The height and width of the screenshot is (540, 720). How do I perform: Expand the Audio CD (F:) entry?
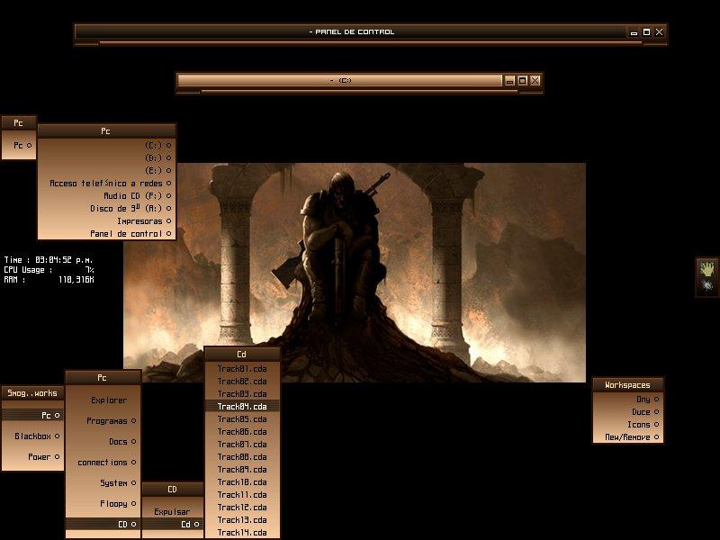click(x=106, y=195)
